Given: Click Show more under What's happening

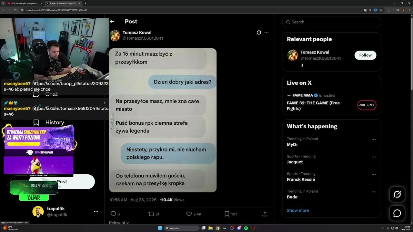Looking at the screenshot, I should [298, 210].
